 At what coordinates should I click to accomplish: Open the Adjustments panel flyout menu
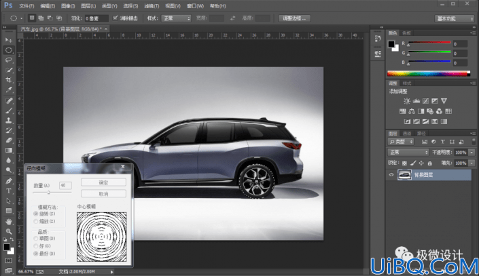click(x=473, y=83)
